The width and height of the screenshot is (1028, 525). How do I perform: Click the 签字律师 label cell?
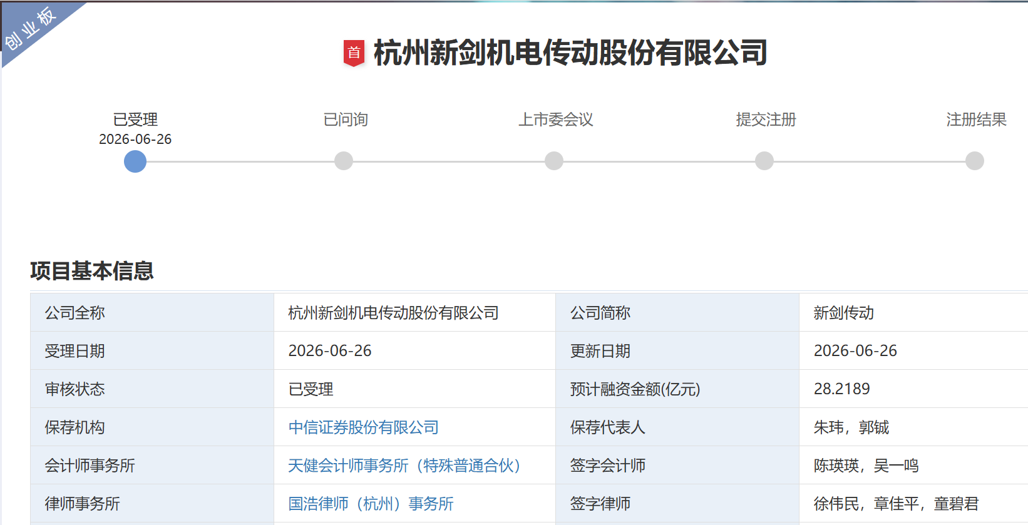pos(677,504)
